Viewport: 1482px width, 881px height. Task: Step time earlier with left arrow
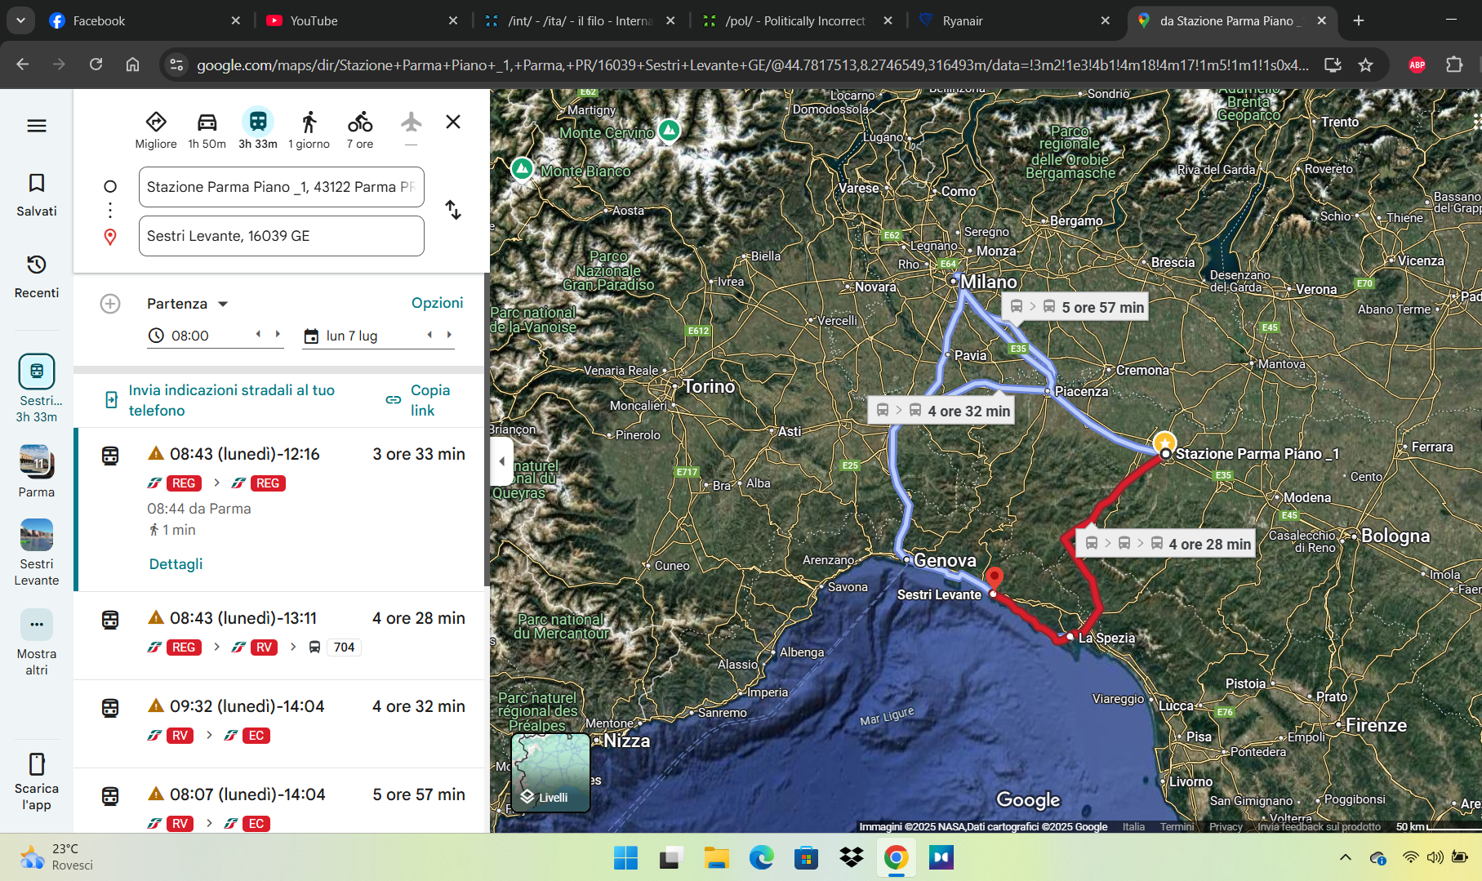(259, 334)
